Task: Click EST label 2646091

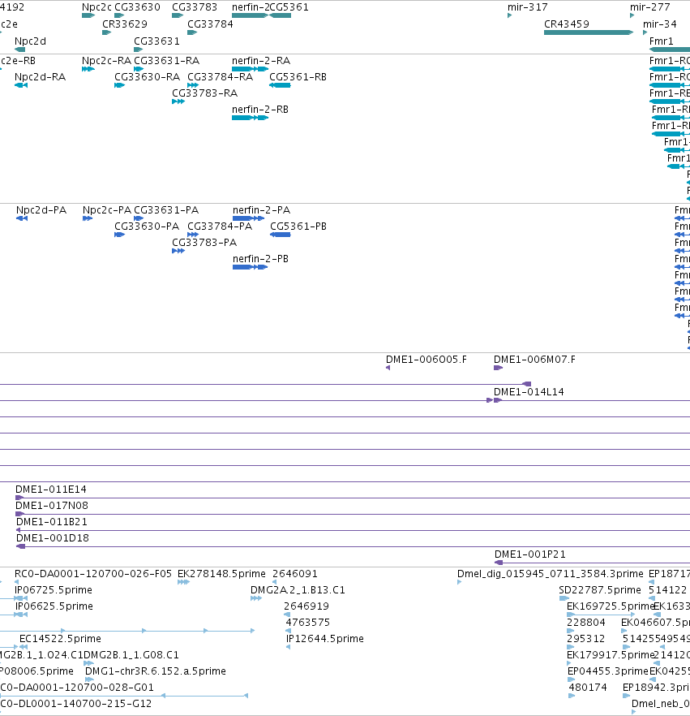Action: pyautogui.click(x=295, y=573)
